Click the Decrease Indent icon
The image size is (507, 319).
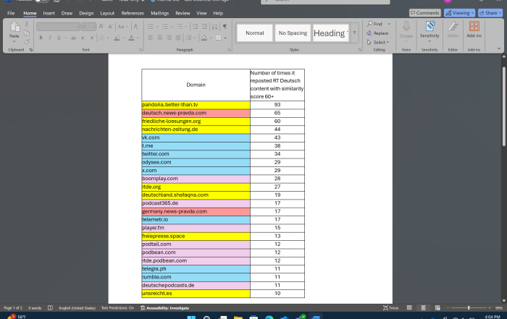[195, 27]
